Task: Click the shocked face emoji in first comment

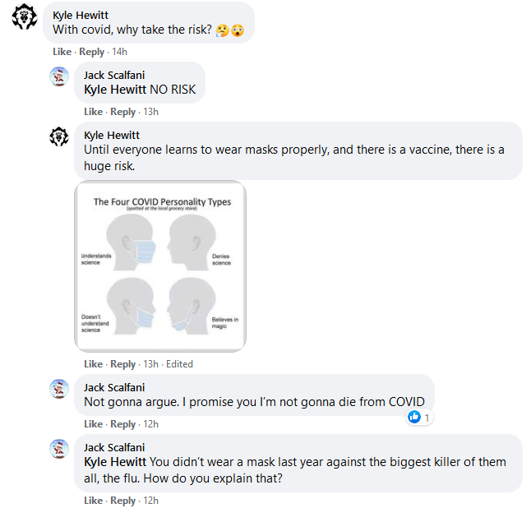Action: point(238,30)
